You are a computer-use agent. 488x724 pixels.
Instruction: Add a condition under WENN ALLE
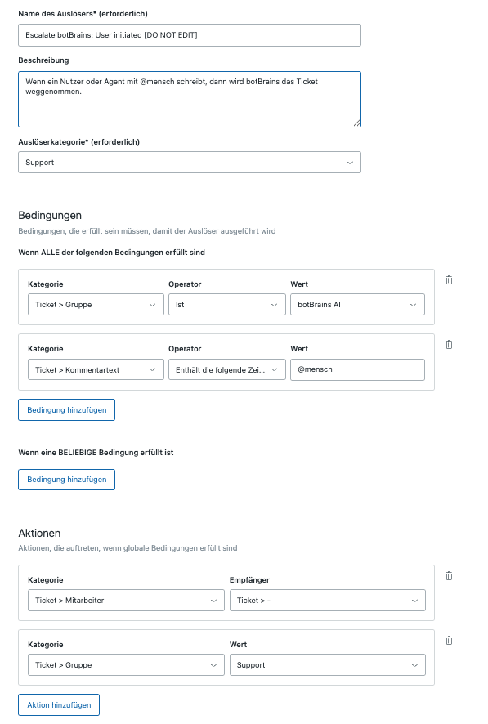pos(66,409)
